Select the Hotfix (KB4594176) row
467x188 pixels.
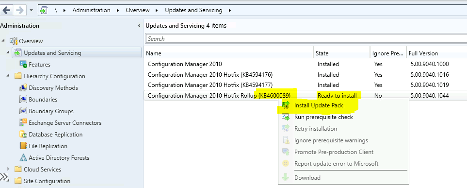(x=306, y=75)
